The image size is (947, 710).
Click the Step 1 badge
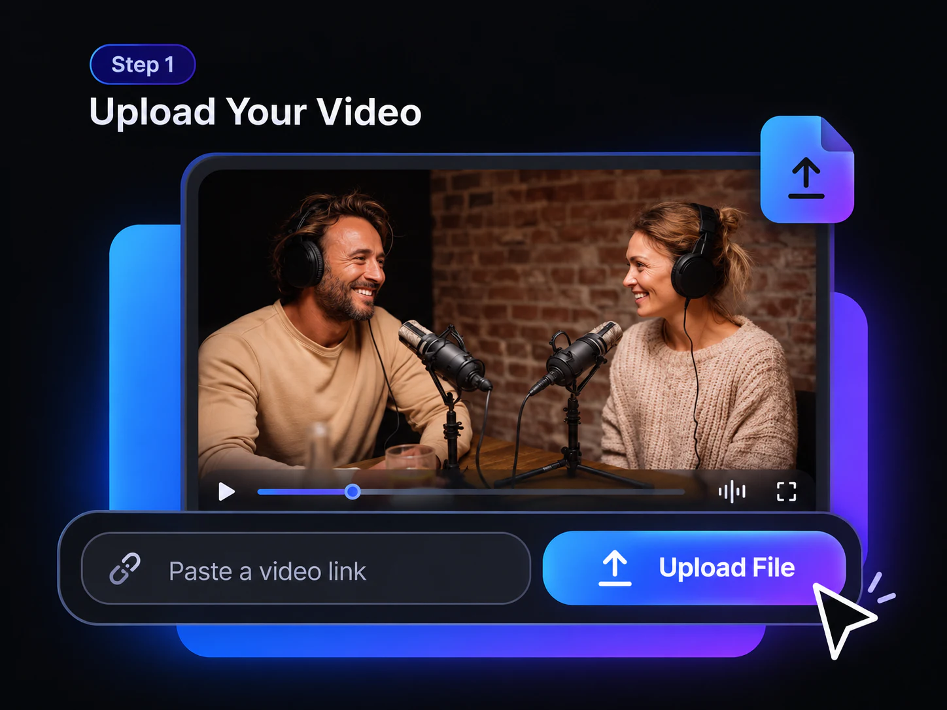tap(143, 64)
